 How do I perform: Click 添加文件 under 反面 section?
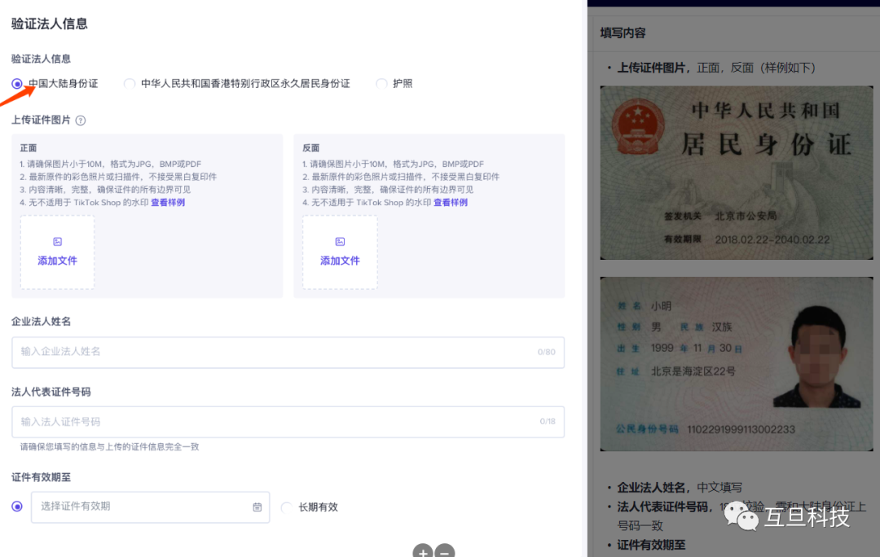[x=340, y=261]
